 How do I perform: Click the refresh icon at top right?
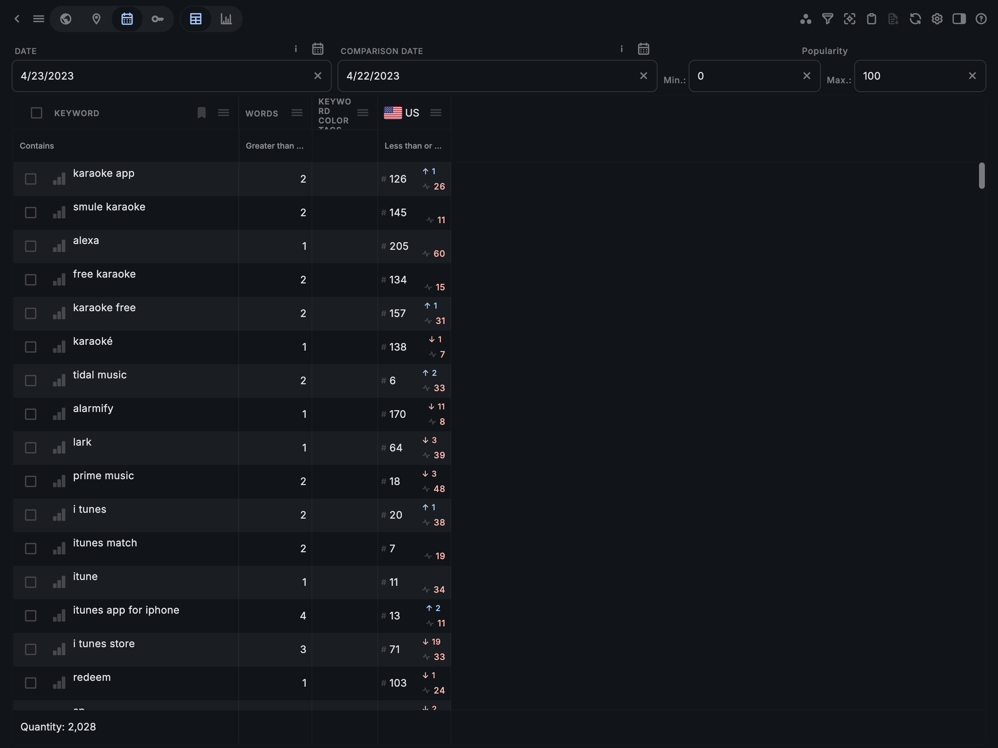click(x=915, y=19)
